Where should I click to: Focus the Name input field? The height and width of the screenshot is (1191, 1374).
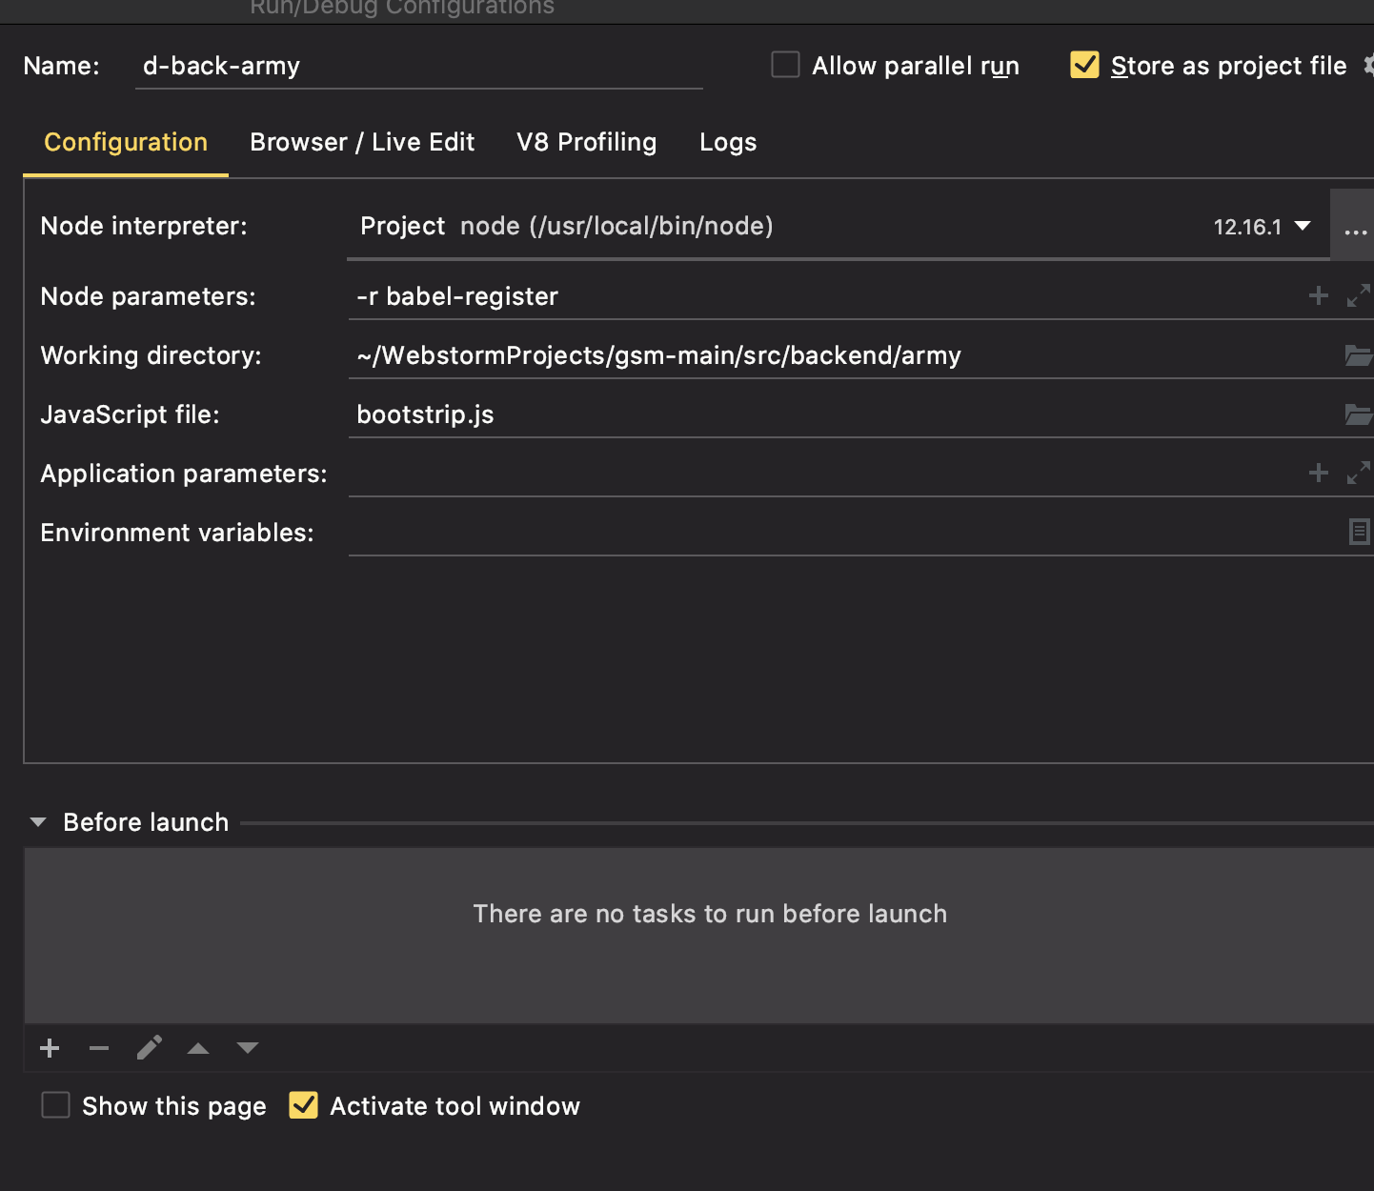tap(419, 67)
